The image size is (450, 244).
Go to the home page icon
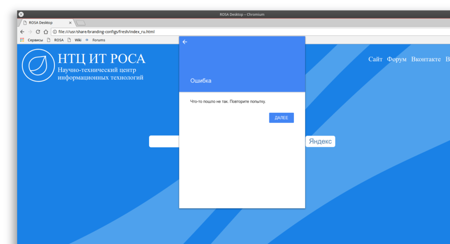point(46,32)
